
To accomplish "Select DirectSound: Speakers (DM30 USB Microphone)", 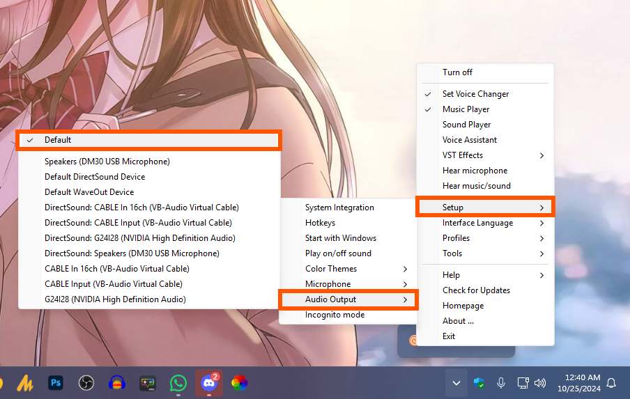I will pyautogui.click(x=148, y=253).
